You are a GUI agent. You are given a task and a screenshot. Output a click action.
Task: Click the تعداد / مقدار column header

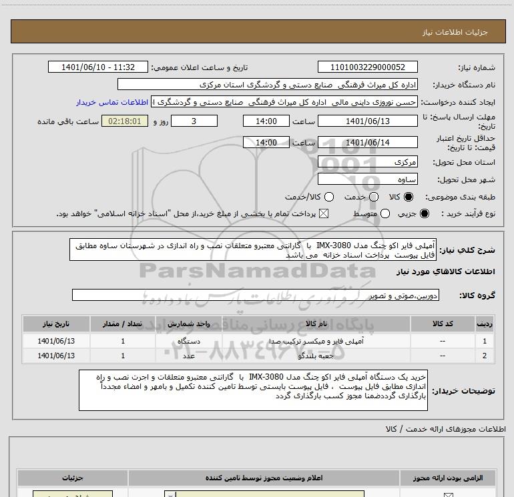click(123, 324)
